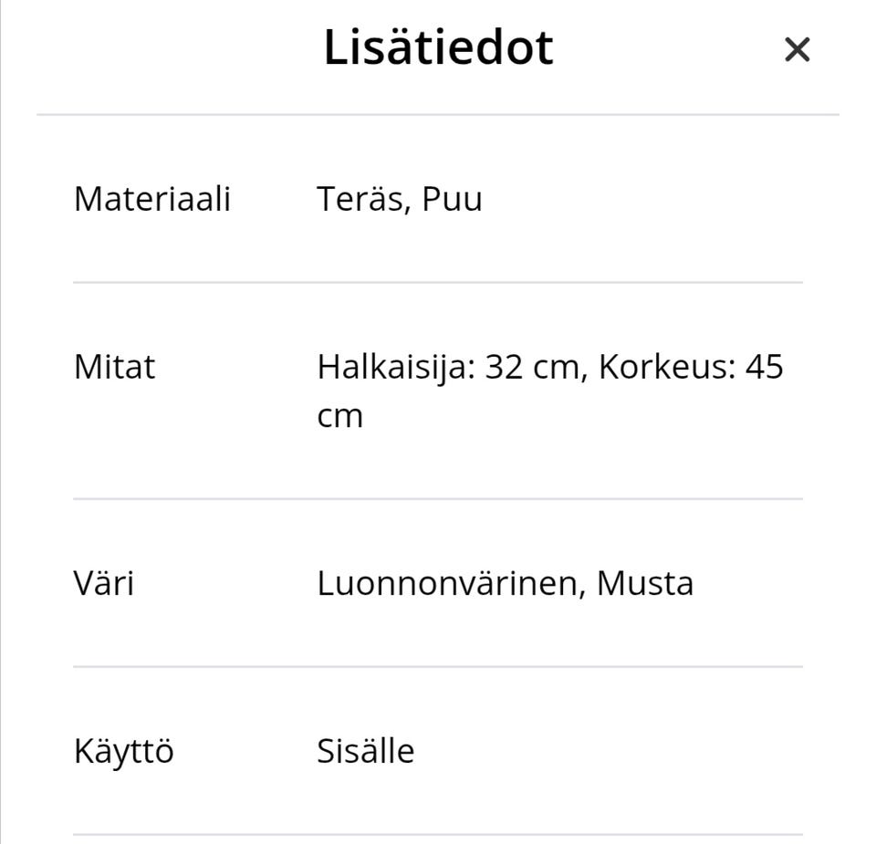Image resolution: width=876 pixels, height=844 pixels.
Task: Click the divider between the Materiaali and Mitat rows
Action: click(x=438, y=283)
